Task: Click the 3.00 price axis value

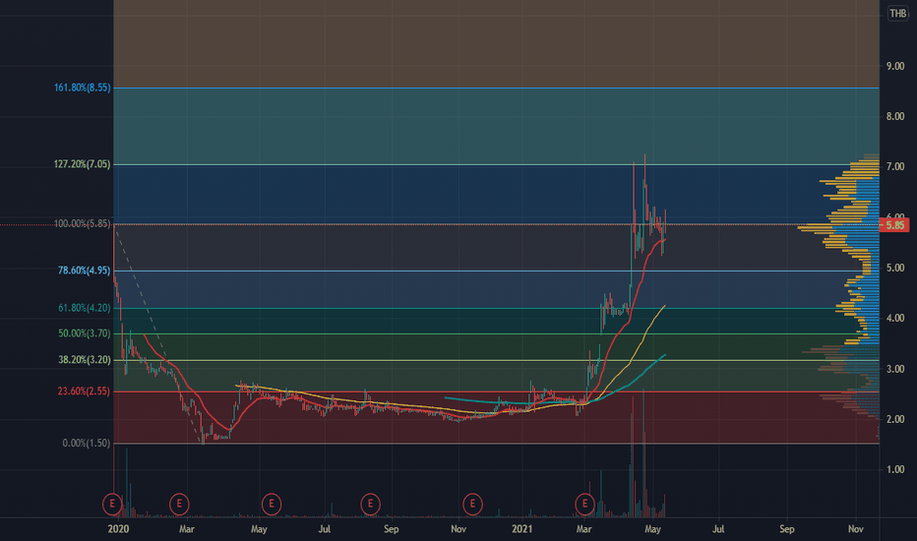Action: point(895,369)
